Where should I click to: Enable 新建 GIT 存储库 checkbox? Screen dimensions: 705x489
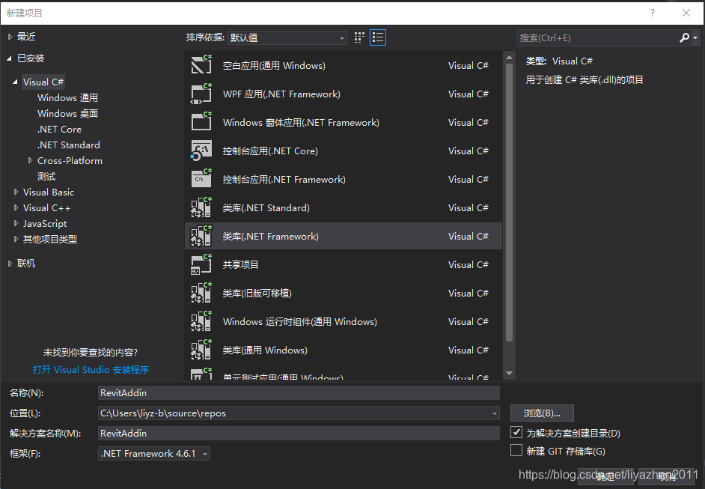coord(516,450)
